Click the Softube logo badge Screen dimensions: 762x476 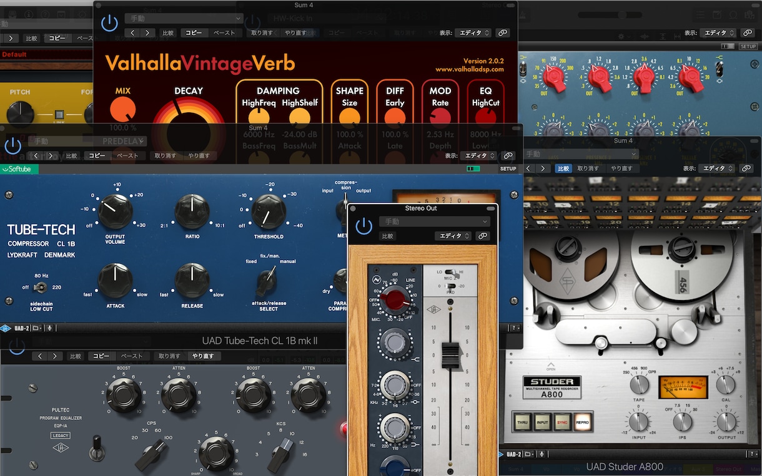tap(19, 169)
